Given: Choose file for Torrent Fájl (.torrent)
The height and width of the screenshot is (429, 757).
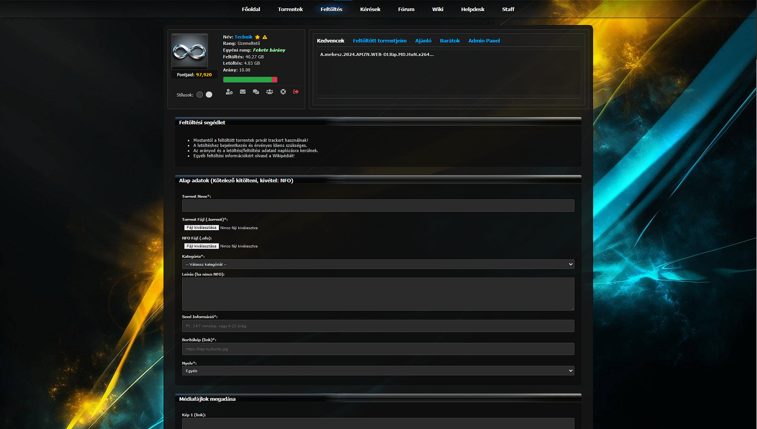Looking at the screenshot, I should coord(201,228).
